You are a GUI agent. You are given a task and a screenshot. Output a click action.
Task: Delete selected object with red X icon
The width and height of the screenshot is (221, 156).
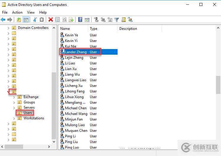[x=51, y=19]
